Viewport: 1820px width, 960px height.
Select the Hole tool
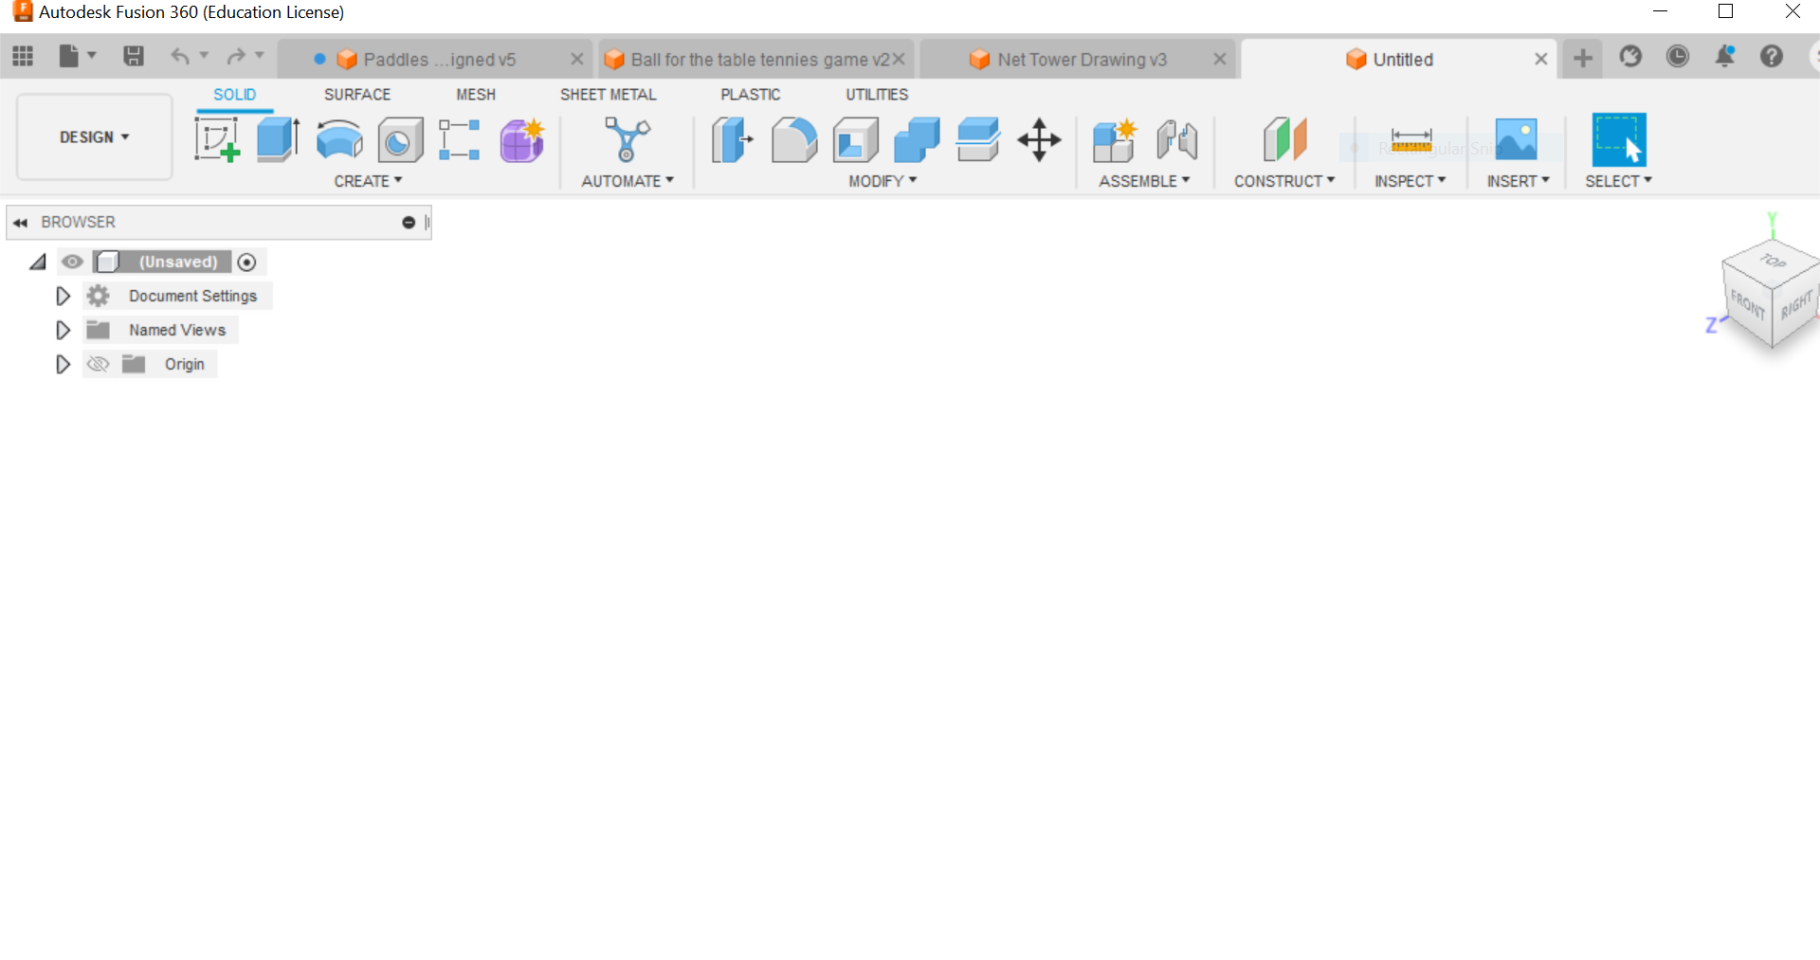pyautogui.click(x=400, y=140)
